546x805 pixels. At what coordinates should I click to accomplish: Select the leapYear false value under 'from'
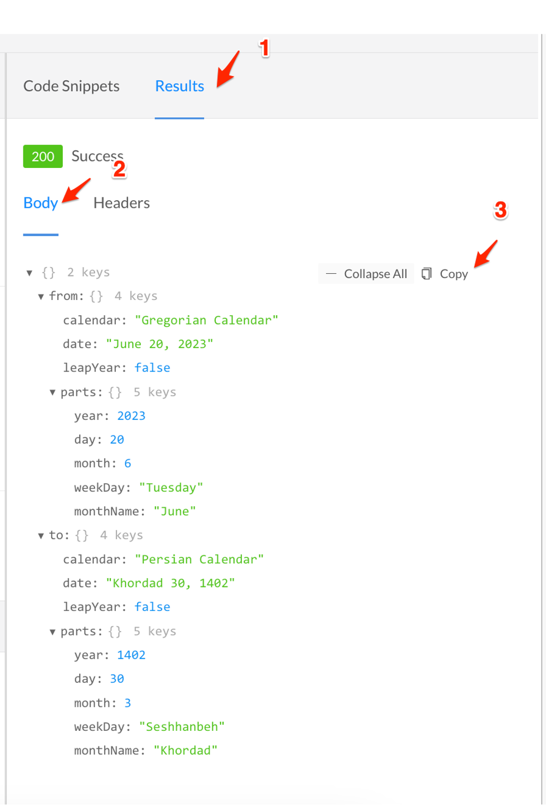(x=152, y=368)
